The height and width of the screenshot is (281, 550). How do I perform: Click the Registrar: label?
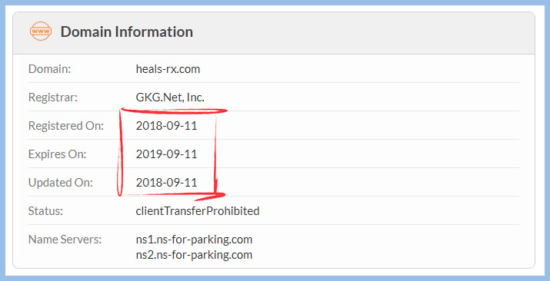tap(53, 98)
